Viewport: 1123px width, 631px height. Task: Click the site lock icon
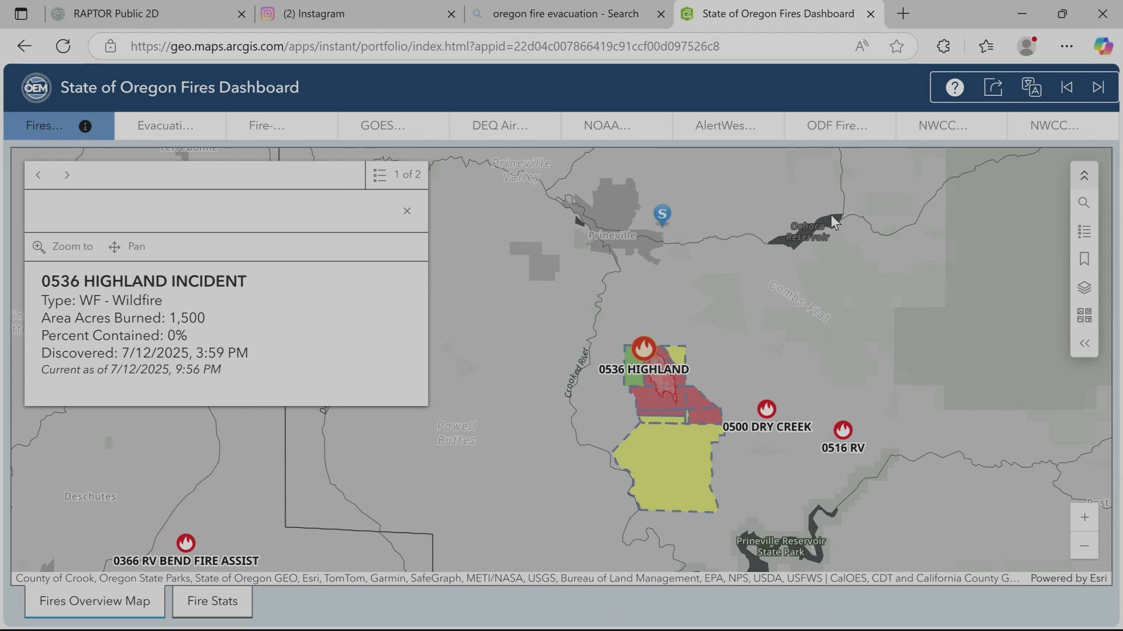tap(111, 46)
